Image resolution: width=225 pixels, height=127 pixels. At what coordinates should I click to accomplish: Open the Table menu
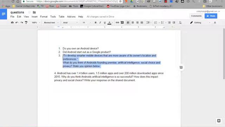point(62,17)
